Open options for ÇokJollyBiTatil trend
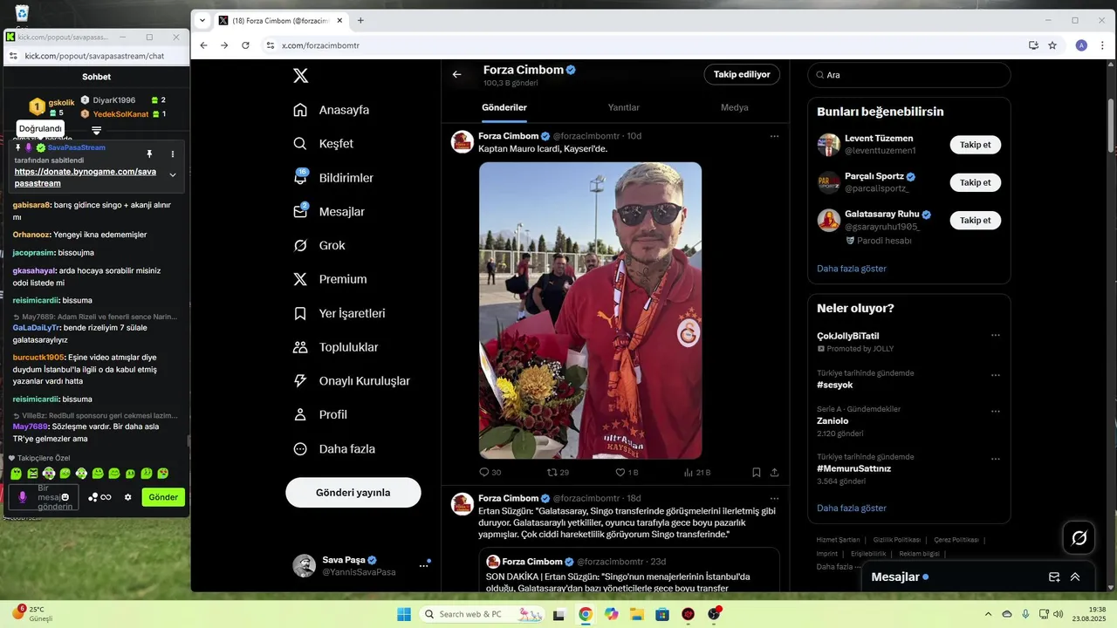The width and height of the screenshot is (1117, 628). point(995,336)
